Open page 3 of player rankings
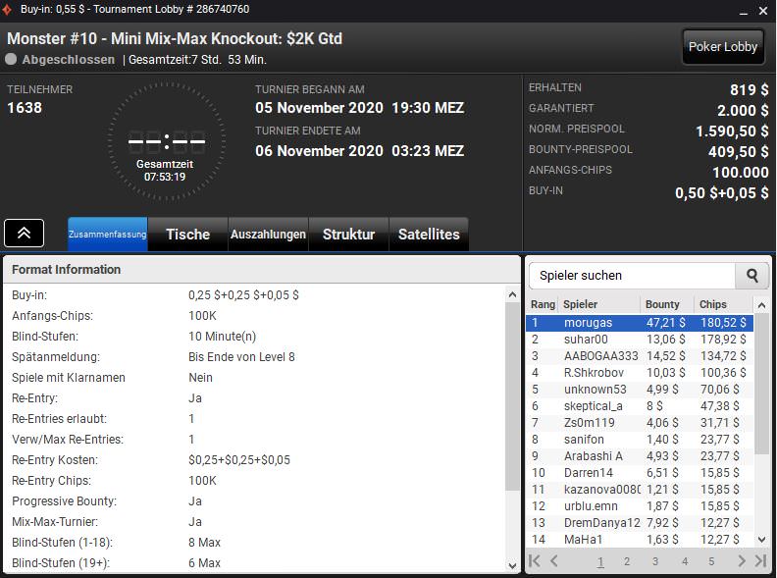The width and height of the screenshot is (777, 578). [655, 561]
